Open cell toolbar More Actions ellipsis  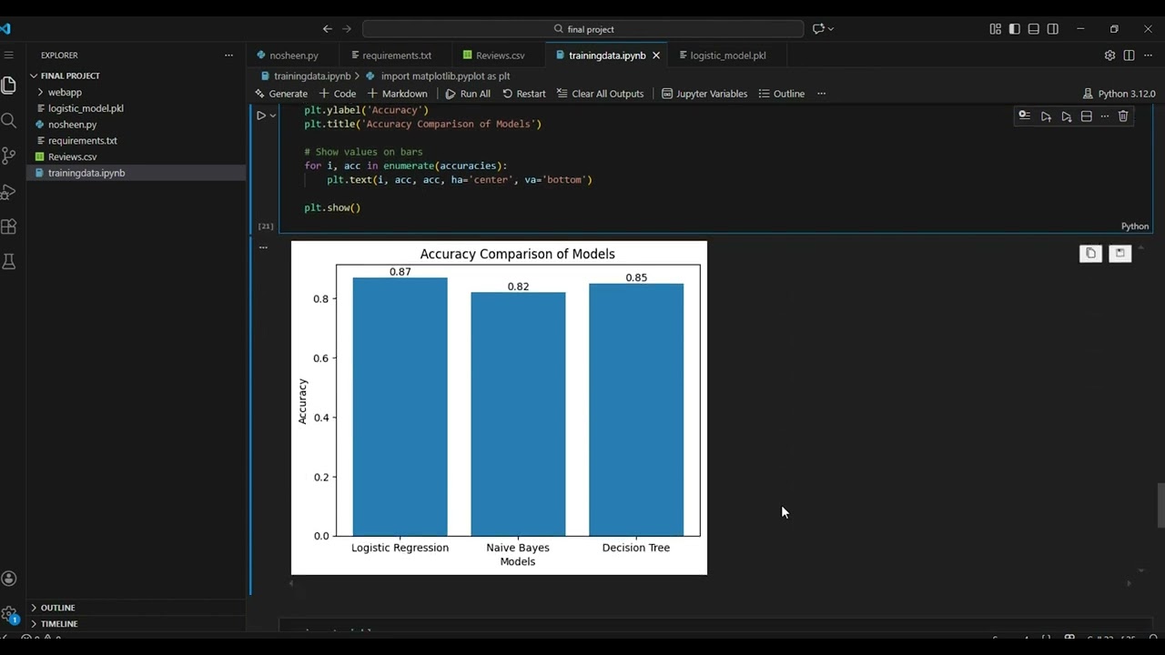pos(1105,116)
